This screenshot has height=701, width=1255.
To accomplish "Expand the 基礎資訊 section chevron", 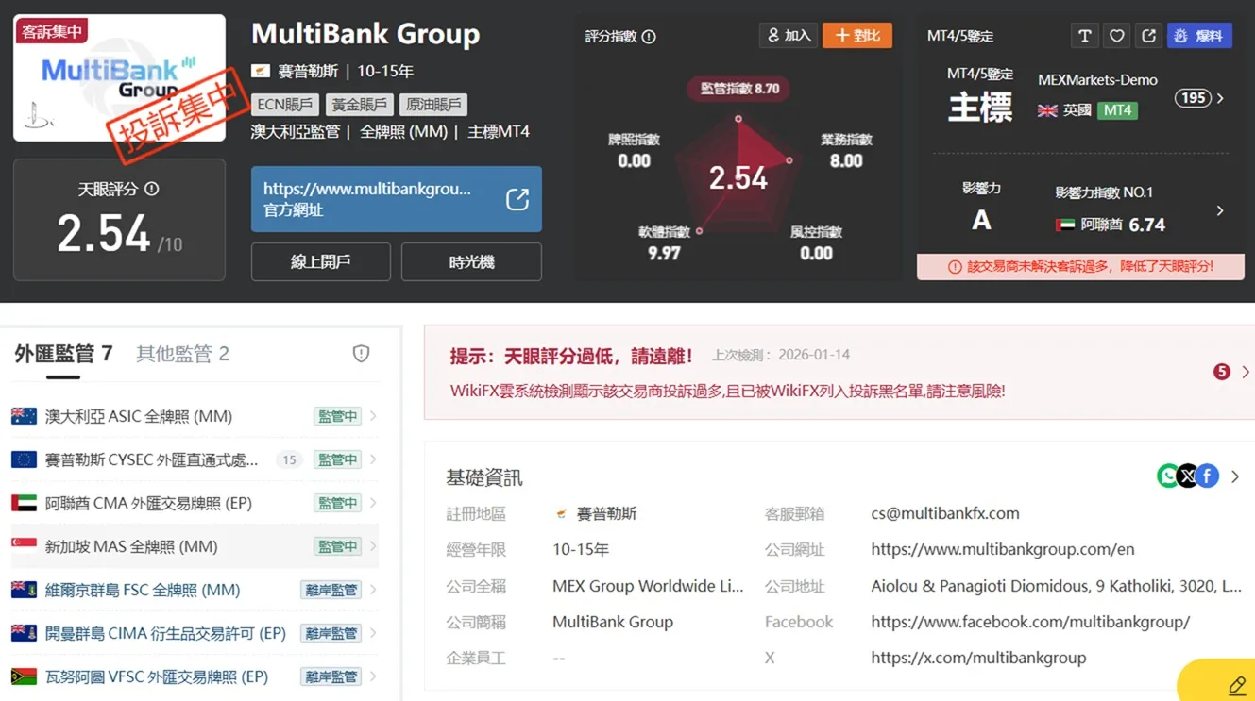I will coord(1234,476).
